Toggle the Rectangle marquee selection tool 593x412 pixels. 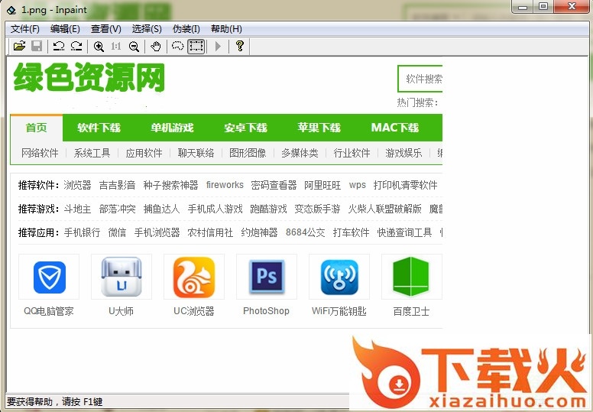[196, 47]
